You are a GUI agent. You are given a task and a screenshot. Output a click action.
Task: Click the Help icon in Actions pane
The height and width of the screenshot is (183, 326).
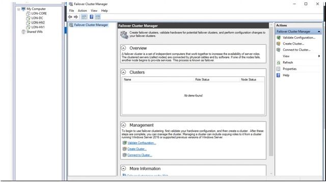[279, 75]
